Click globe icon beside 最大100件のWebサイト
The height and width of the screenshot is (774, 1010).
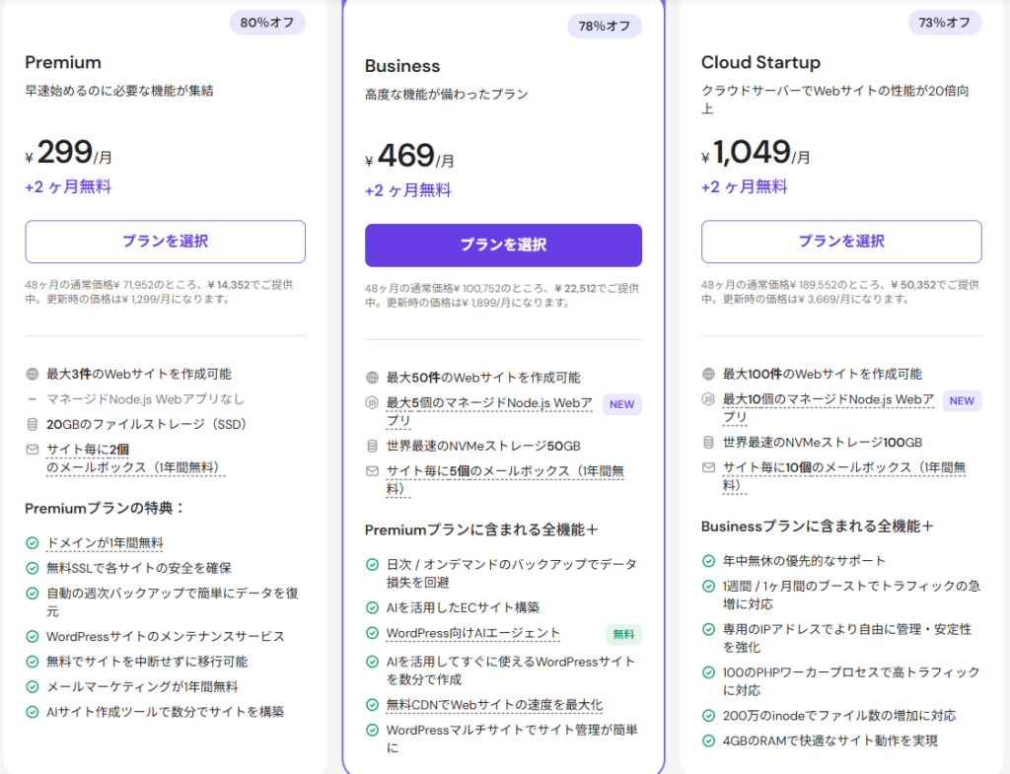708,375
